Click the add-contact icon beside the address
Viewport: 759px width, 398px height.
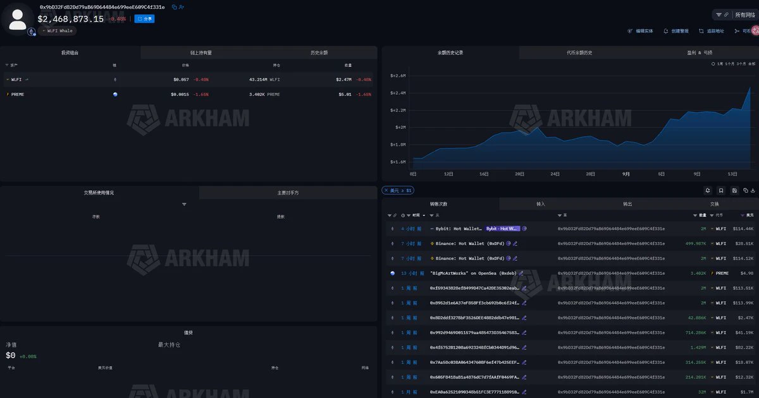point(182,7)
